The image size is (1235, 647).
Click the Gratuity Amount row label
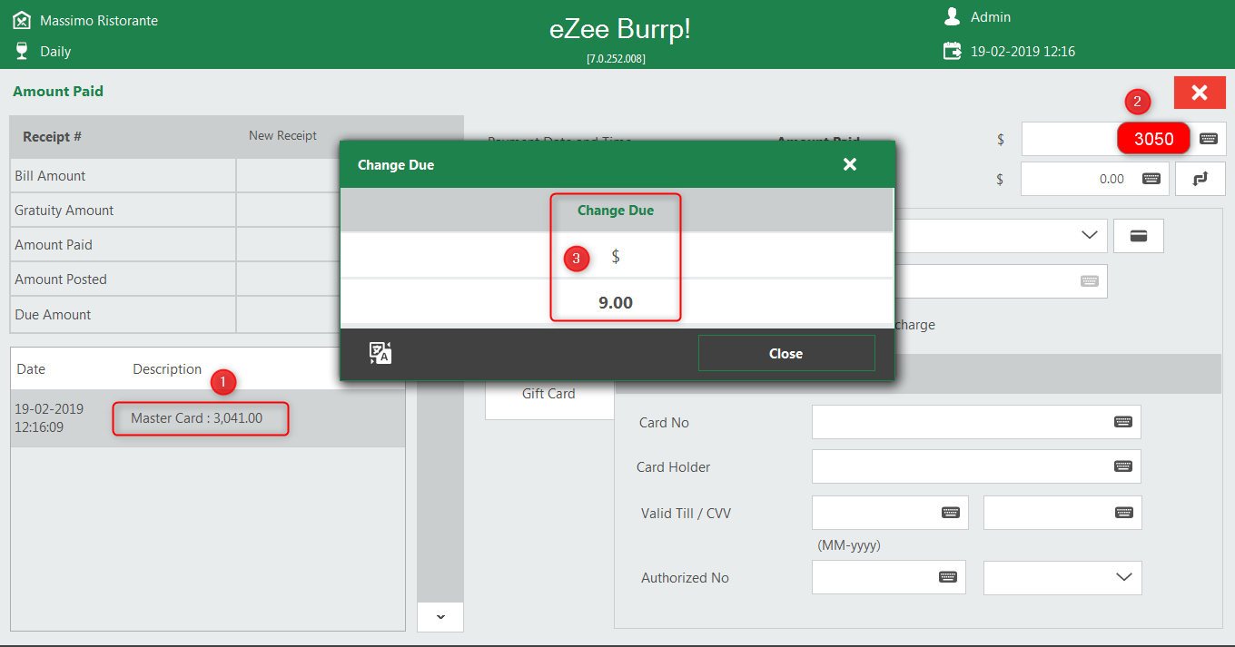[x=64, y=211]
